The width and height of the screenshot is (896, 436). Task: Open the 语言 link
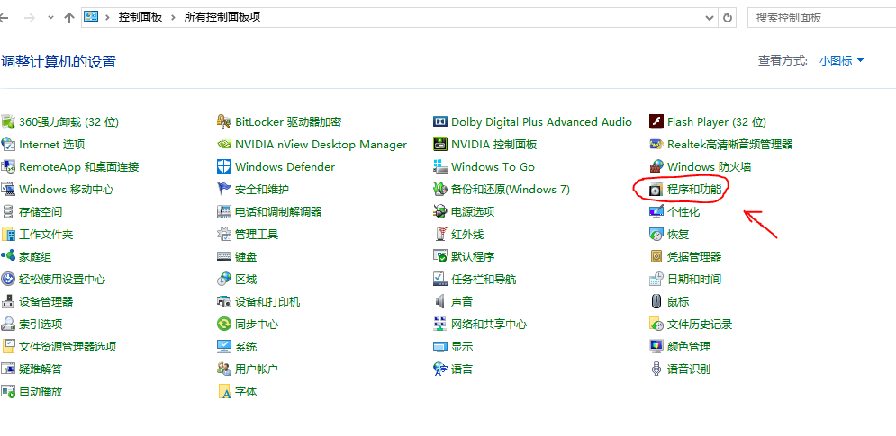462,369
